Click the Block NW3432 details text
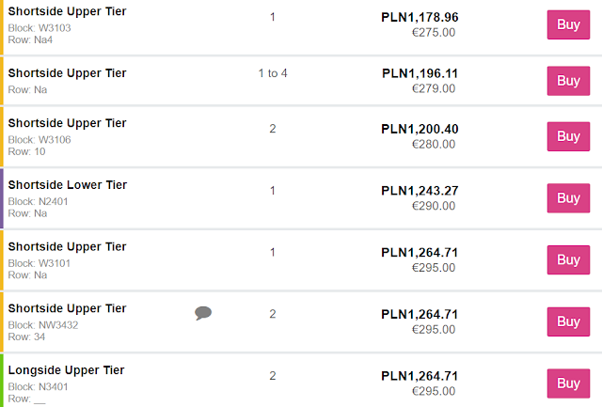602x407 pixels. [x=43, y=325]
